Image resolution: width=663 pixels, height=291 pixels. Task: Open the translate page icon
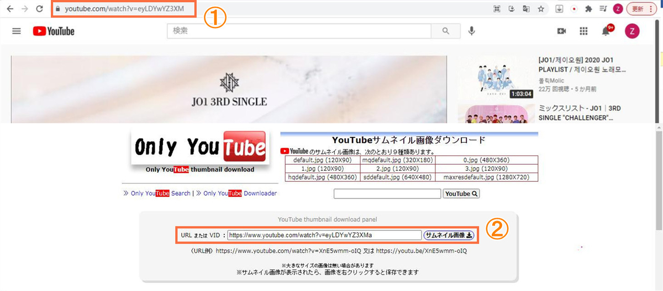coord(526,9)
